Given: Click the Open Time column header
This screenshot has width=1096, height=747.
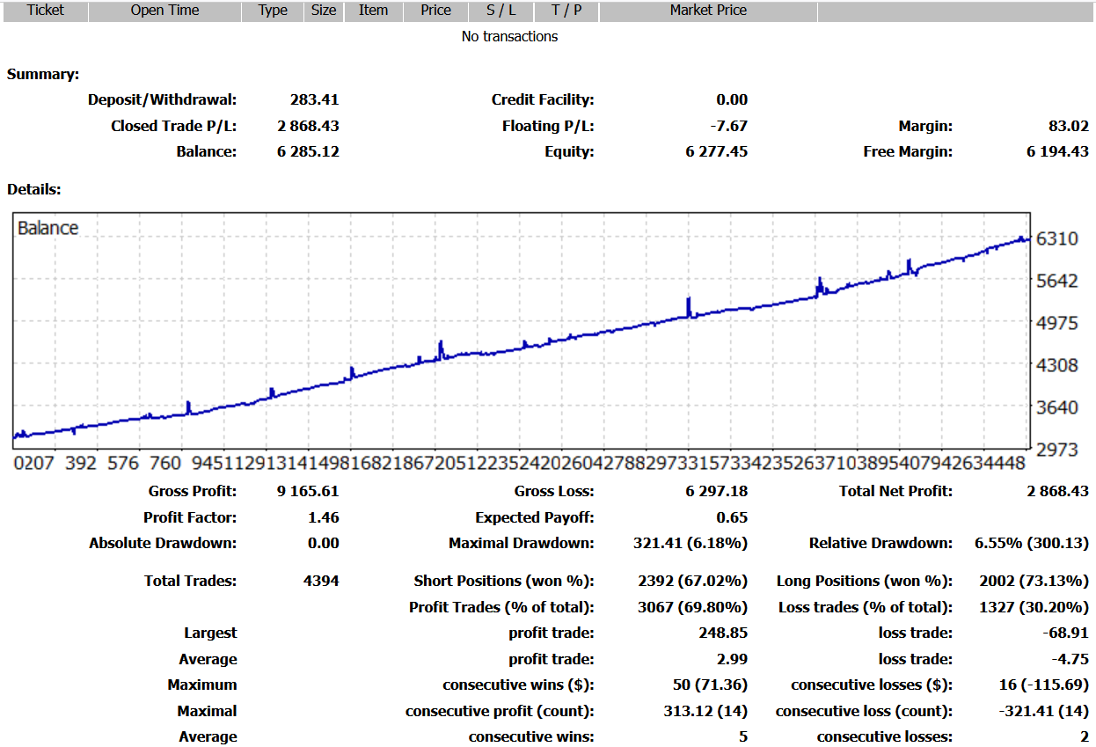Looking at the screenshot, I should click(165, 11).
